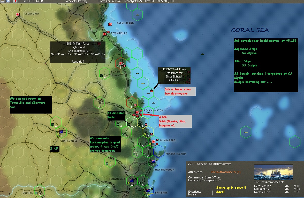
Task: Click the 'Matilda II Tank' composition row
Action: tap(277, 192)
